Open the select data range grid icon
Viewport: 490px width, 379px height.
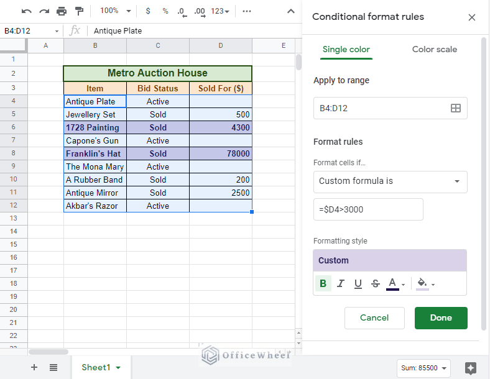click(455, 108)
